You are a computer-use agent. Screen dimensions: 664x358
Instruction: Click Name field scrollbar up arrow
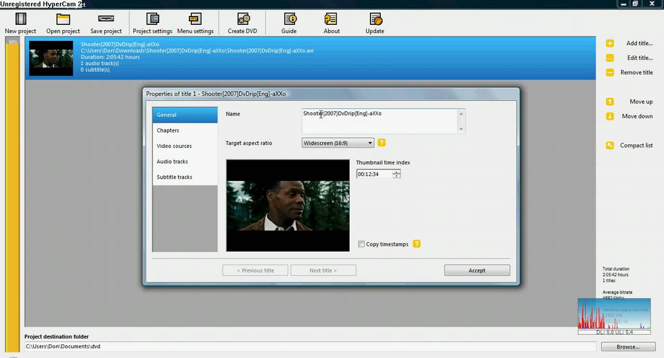coord(461,114)
